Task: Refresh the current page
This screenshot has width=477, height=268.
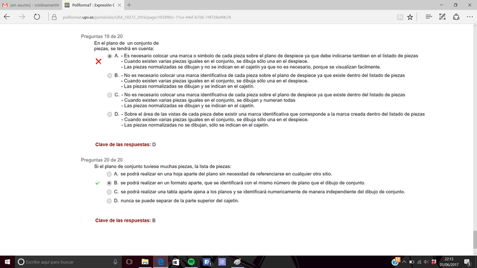Action: click(x=37, y=17)
